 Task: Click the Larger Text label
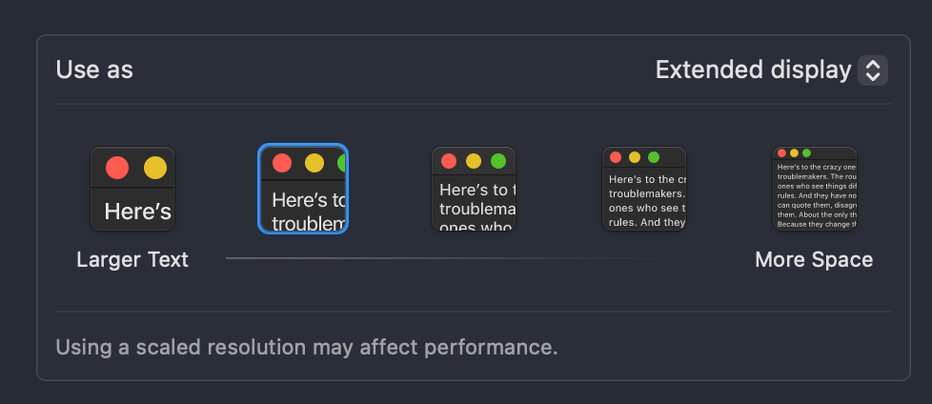[132, 259]
